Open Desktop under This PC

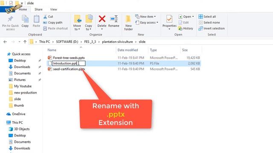coord(20,136)
